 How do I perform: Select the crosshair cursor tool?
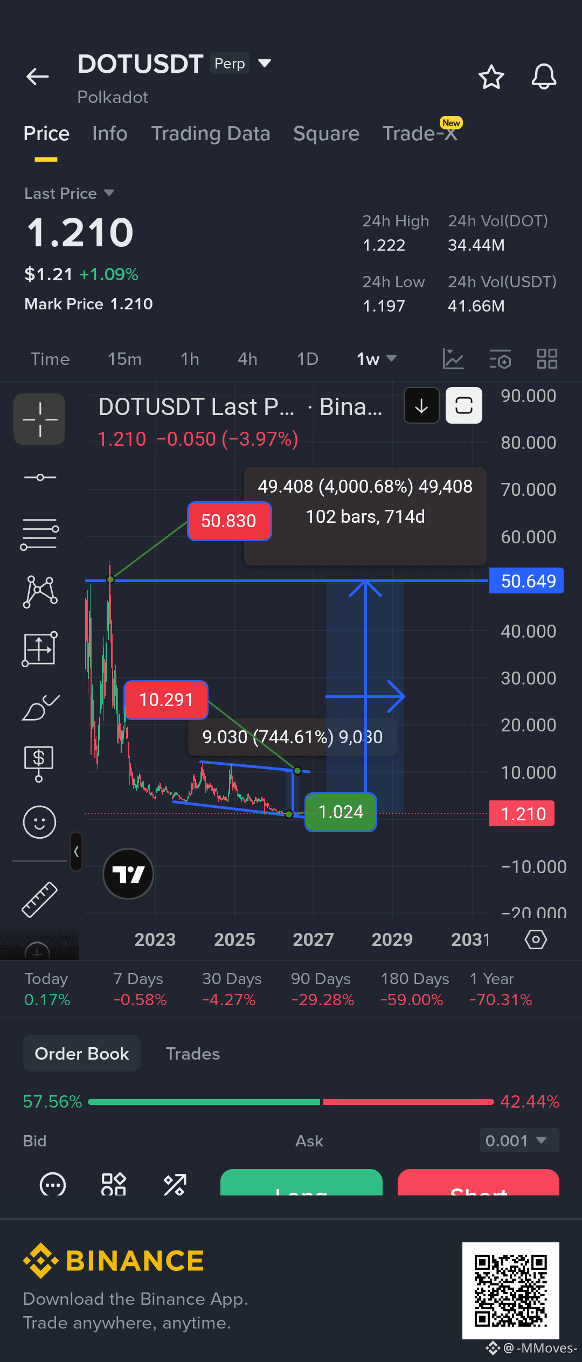pos(39,419)
